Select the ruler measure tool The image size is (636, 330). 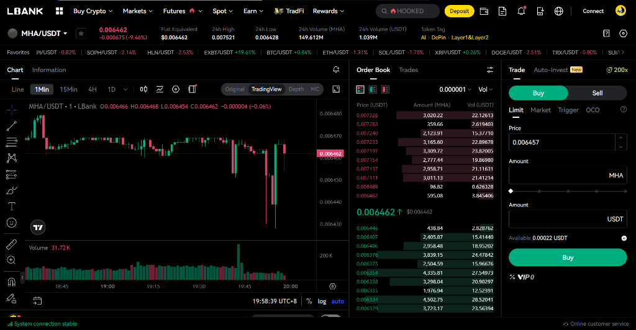12,244
